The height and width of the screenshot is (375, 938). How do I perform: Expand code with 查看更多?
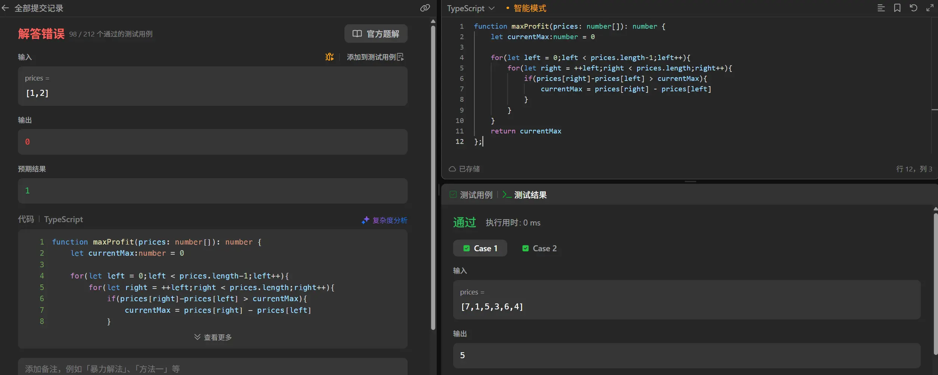[213, 337]
